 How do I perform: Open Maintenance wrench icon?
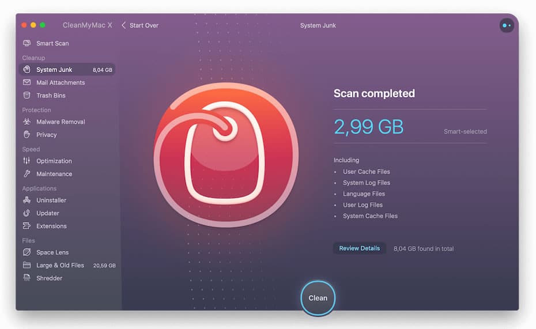27,173
